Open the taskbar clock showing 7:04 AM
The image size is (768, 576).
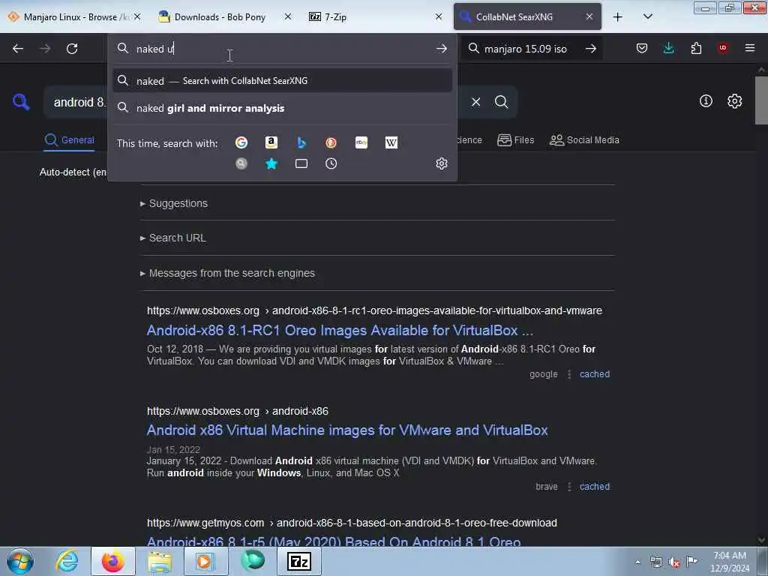point(729,562)
